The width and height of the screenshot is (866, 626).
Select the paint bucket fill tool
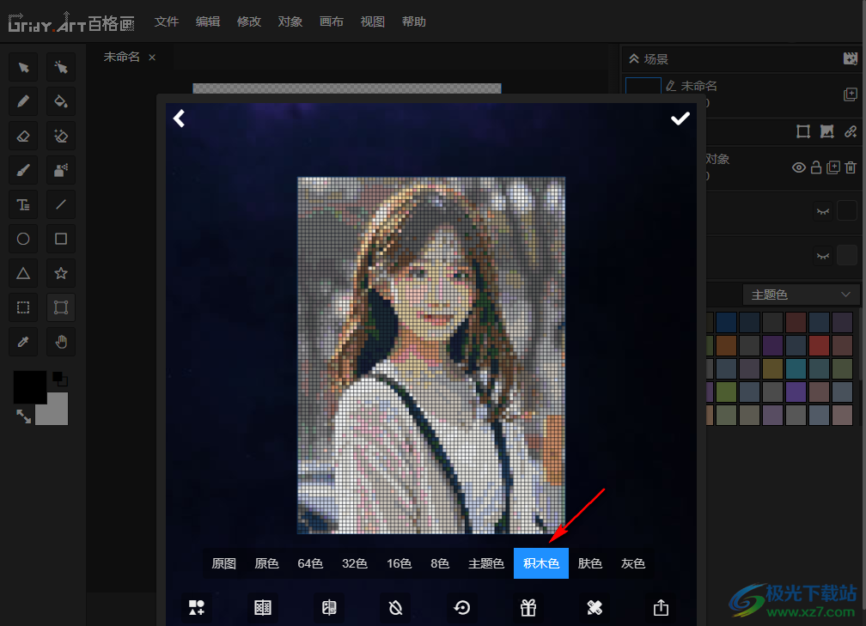pos(61,101)
